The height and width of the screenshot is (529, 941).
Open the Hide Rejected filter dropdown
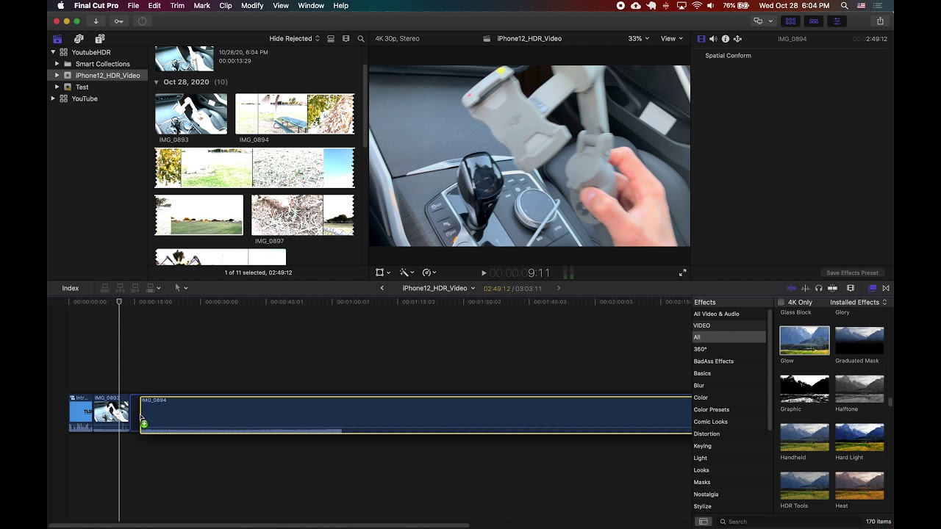click(295, 39)
